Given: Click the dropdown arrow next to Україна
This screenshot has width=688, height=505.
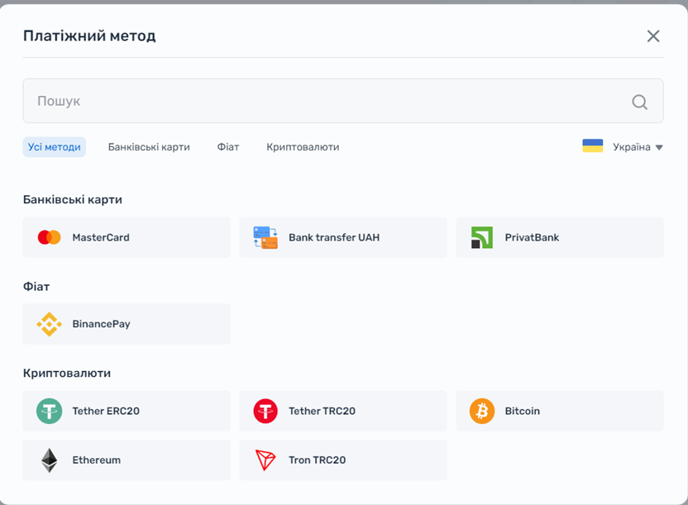Looking at the screenshot, I should pyautogui.click(x=659, y=148).
